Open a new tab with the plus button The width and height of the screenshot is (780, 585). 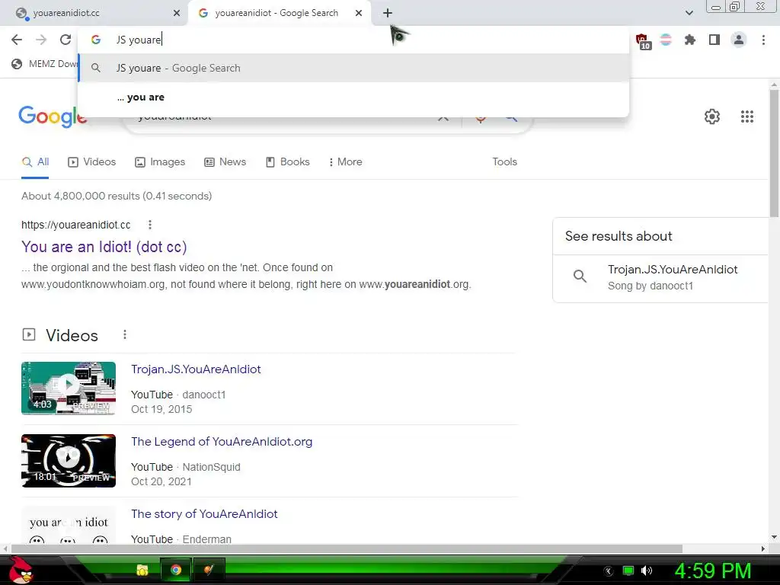388,13
